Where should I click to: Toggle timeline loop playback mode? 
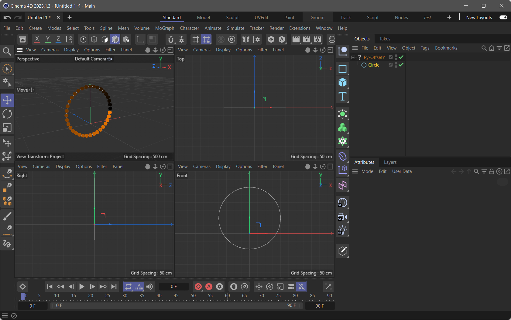(128, 287)
